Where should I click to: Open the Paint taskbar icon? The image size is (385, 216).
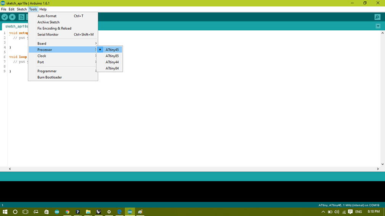pyautogui.click(x=140, y=212)
